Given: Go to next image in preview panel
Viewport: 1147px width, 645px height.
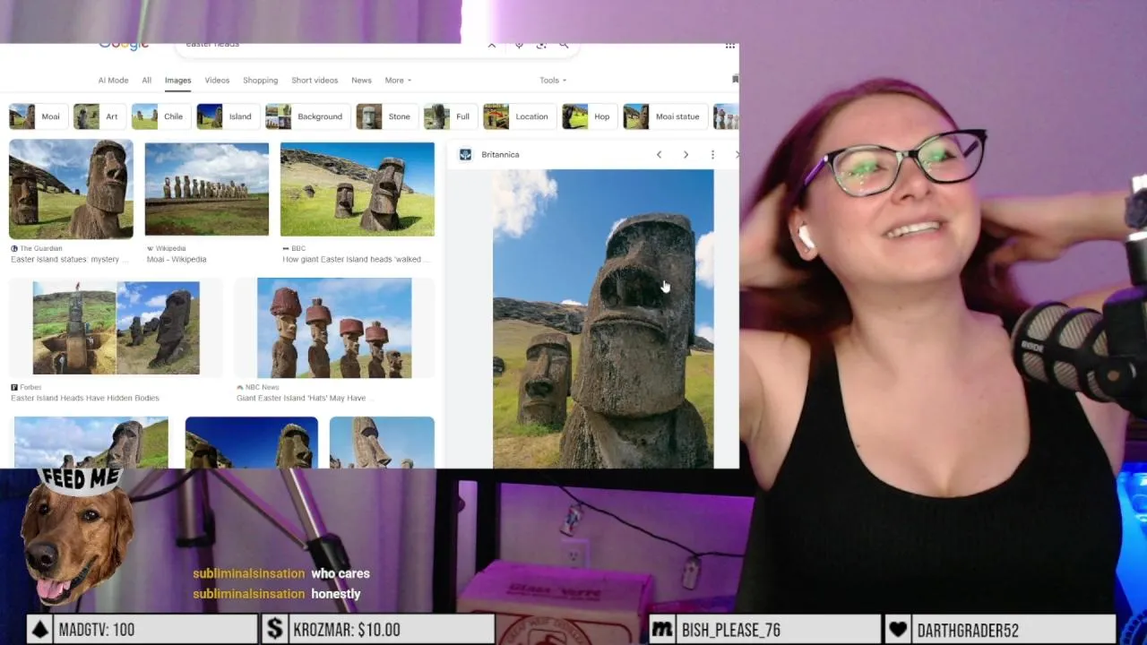Looking at the screenshot, I should pyautogui.click(x=686, y=155).
